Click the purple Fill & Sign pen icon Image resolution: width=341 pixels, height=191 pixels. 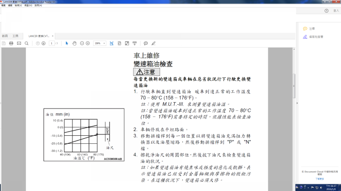(305, 37)
